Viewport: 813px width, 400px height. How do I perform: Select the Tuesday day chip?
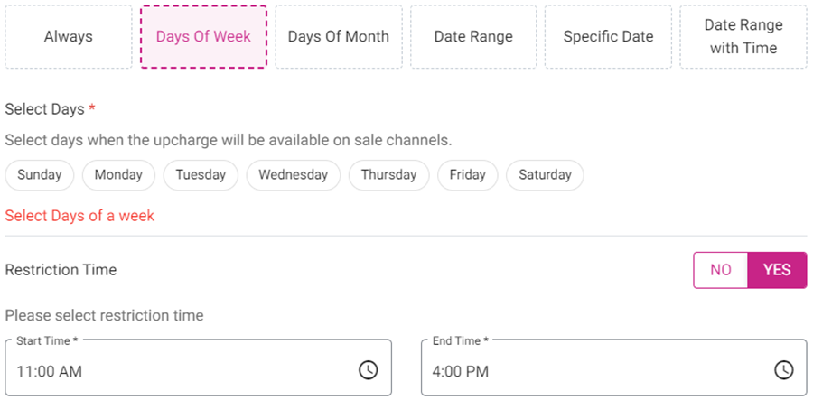201,175
